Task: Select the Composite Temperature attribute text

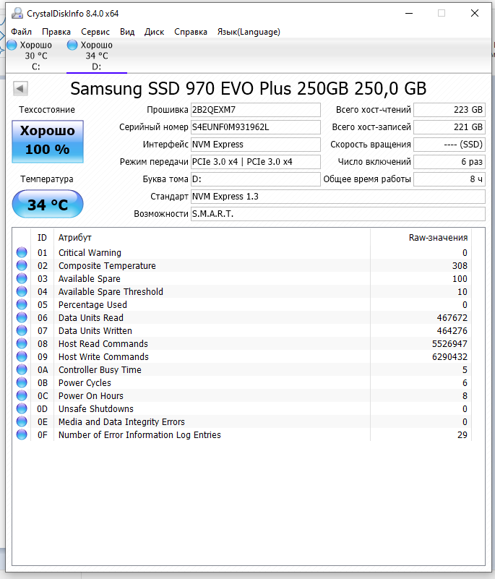Action: click(107, 265)
